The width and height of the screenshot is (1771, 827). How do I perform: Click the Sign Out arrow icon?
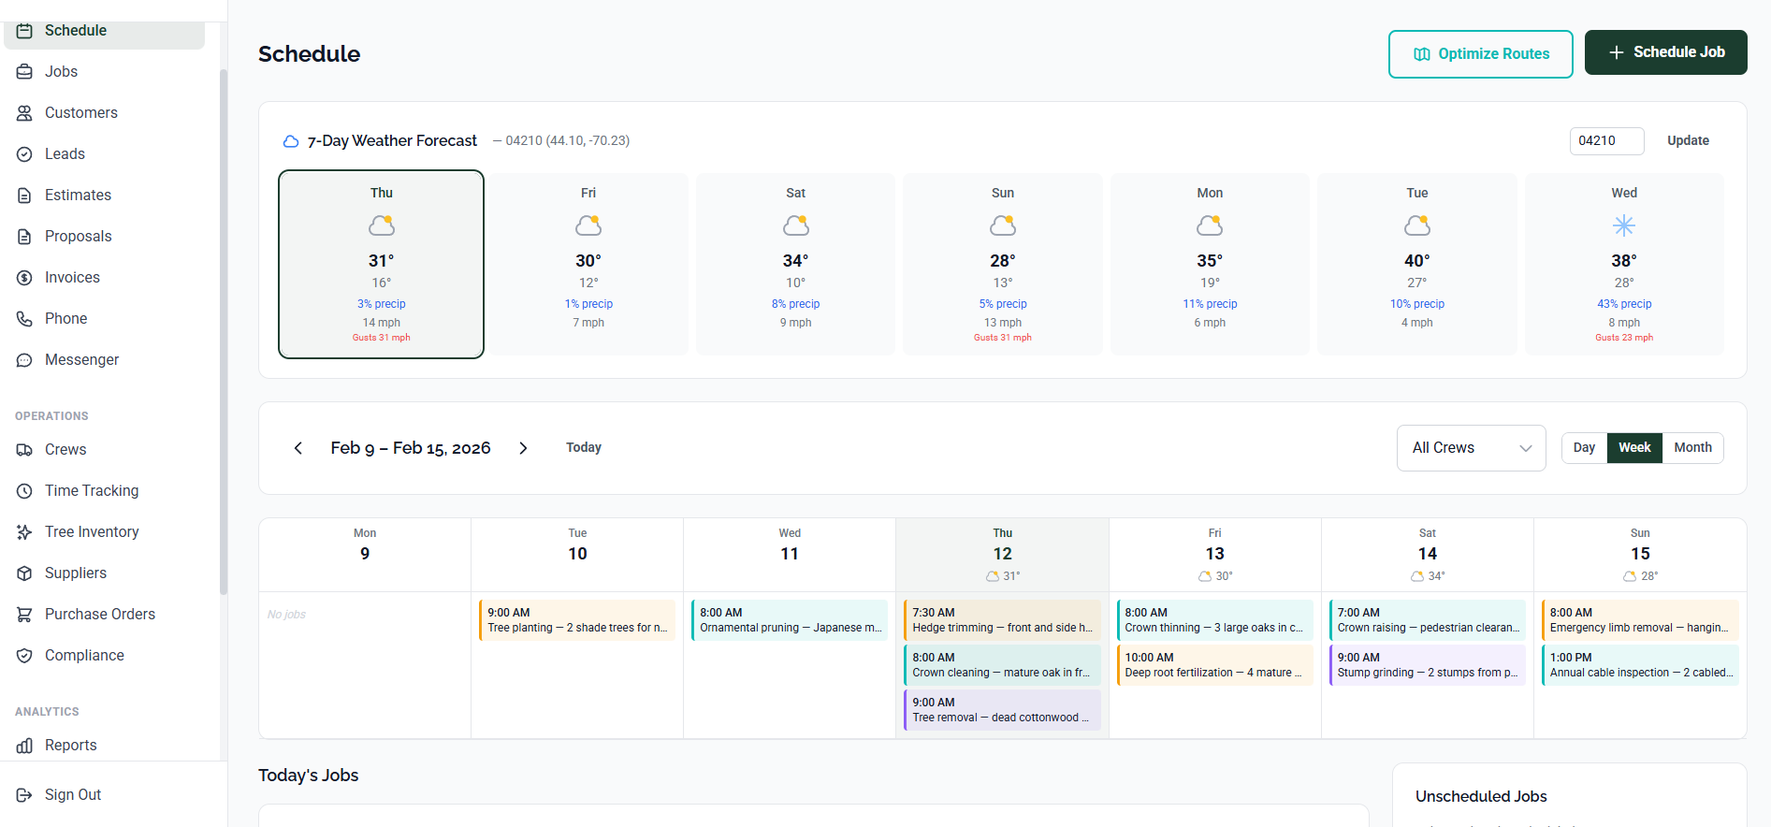(24, 795)
